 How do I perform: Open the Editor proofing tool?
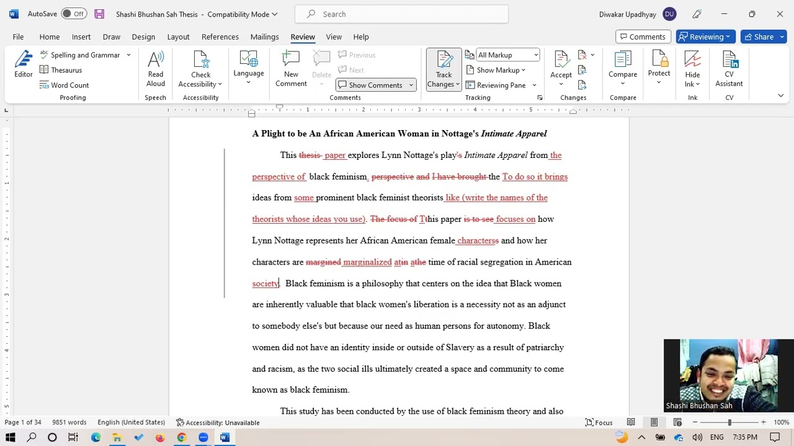tap(24, 64)
